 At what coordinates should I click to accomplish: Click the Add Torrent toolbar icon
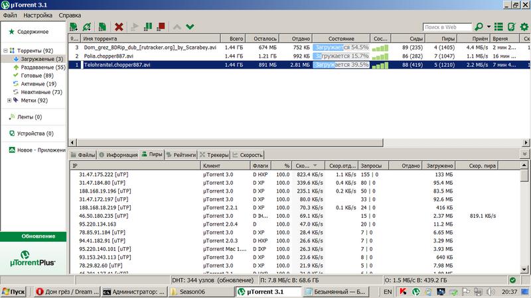coord(74,26)
